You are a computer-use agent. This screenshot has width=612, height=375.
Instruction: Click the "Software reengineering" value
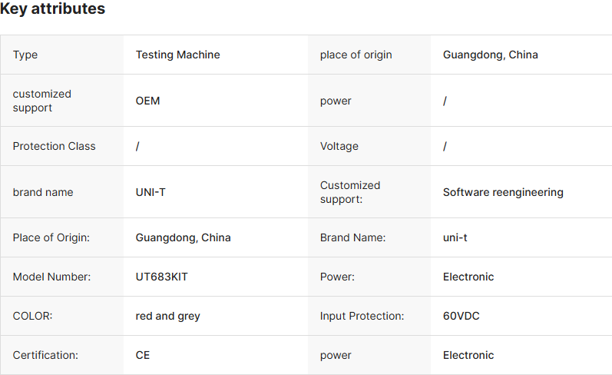click(503, 192)
